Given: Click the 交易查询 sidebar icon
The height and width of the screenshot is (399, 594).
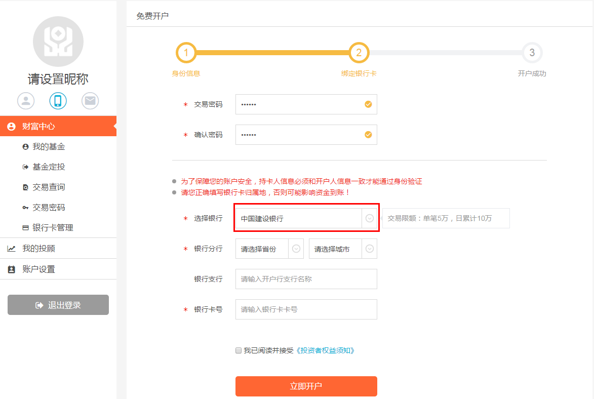Looking at the screenshot, I should (x=25, y=187).
